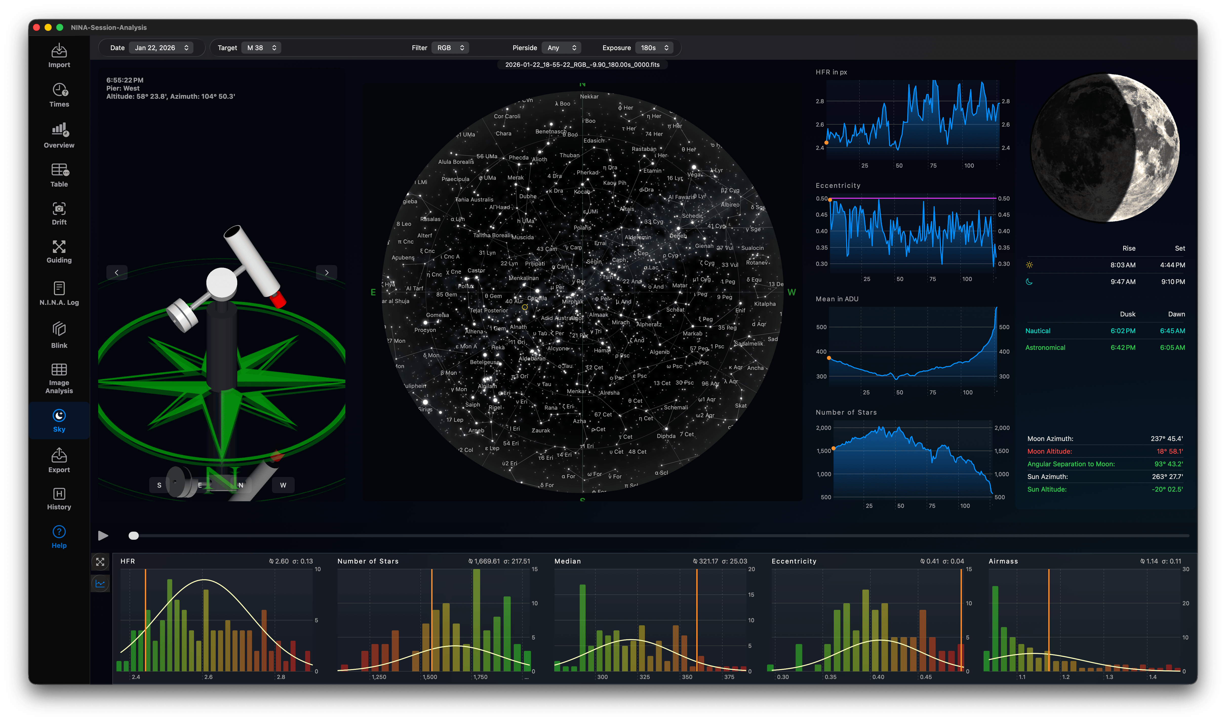
Task: Click the 6:55:22 PM timestamp
Action: coord(125,80)
